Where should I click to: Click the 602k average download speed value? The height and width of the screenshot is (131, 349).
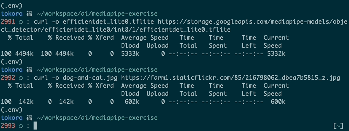(132, 102)
